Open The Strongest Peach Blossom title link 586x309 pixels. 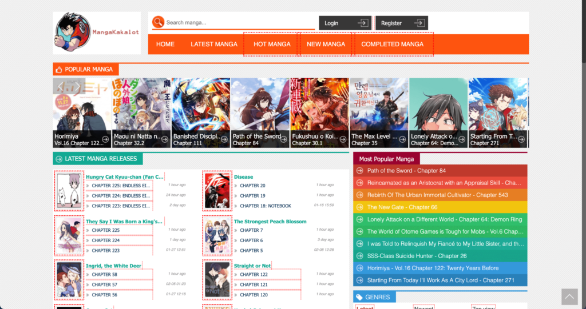click(270, 222)
